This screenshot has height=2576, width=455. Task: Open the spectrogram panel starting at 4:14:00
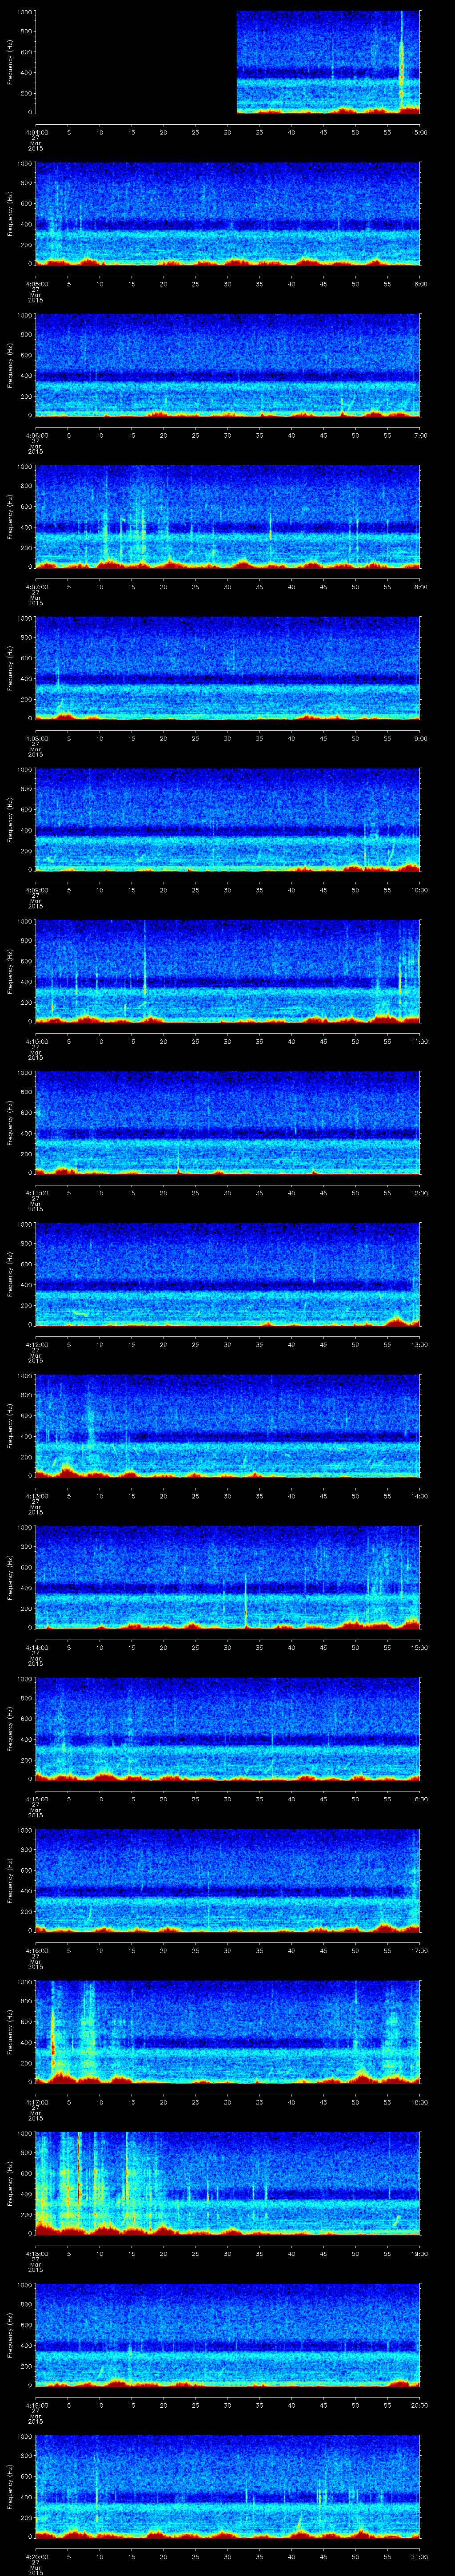tap(228, 1577)
